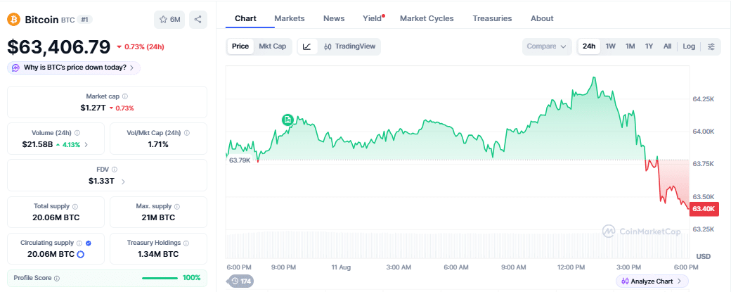Click the AI icon beside 'Why is BTC's price down'

click(x=16, y=68)
